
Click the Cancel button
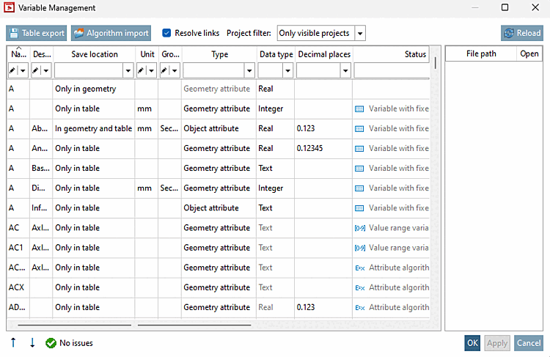pos(529,343)
